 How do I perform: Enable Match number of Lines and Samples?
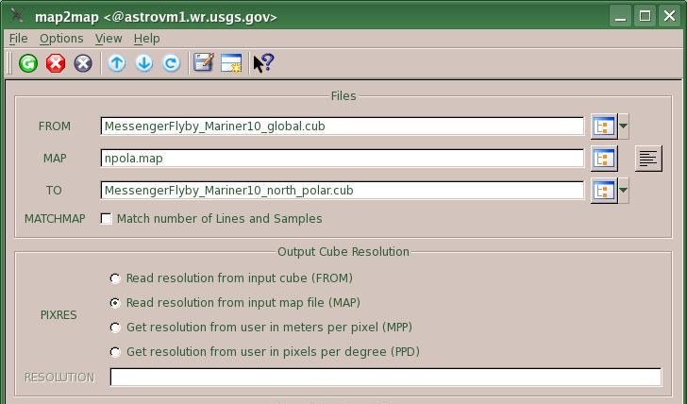[x=107, y=218]
